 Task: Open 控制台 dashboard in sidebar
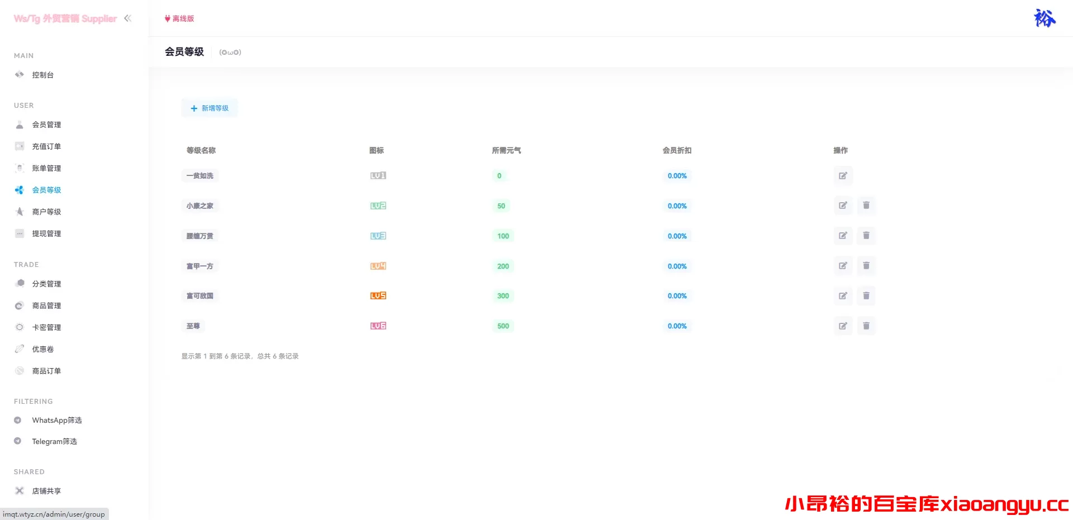pos(42,75)
